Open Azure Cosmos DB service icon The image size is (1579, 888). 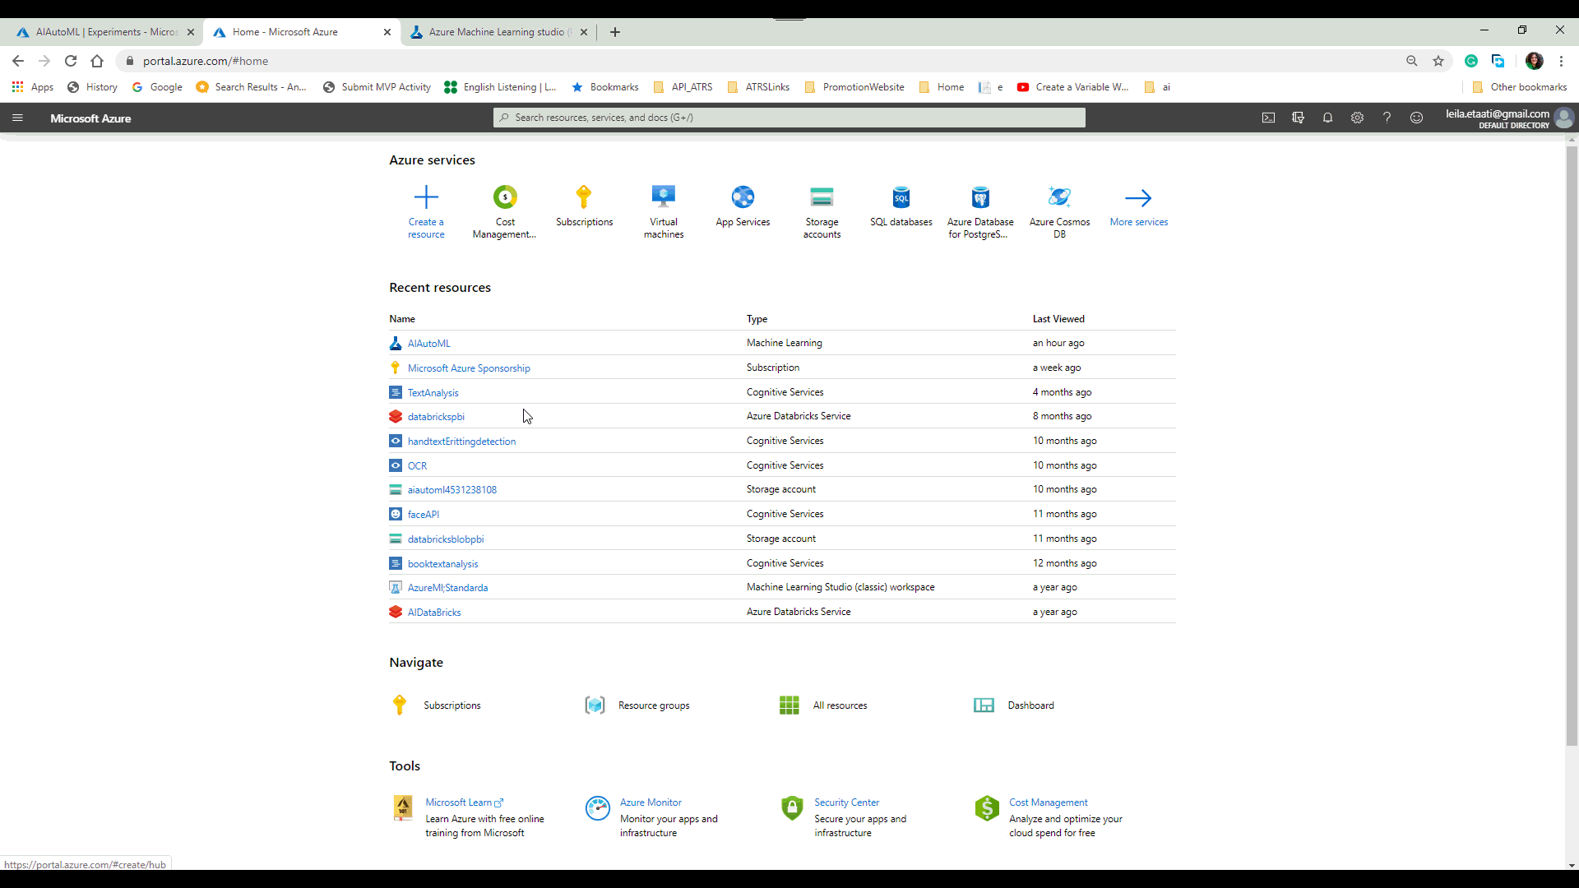pos(1059,197)
